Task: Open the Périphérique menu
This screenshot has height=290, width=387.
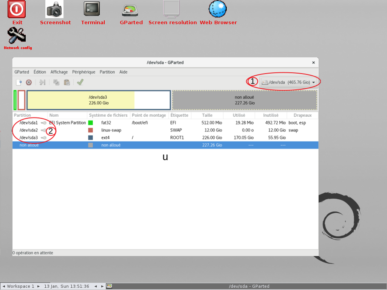Action: click(x=84, y=72)
